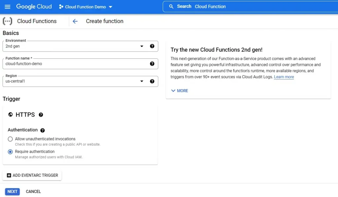This screenshot has height=197, width=338.
Task: Click the project selector dots icon
Action: click(61, 7)
